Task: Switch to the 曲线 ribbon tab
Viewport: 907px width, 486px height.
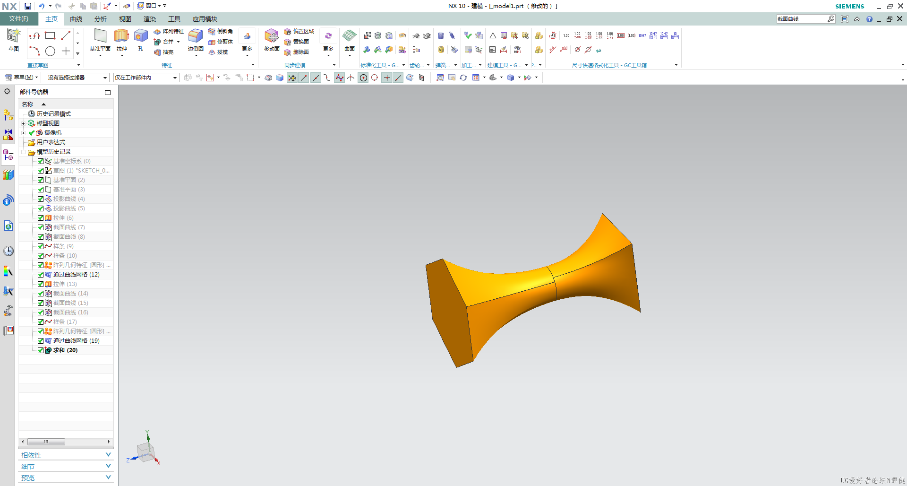Action: tap(76, 19)
